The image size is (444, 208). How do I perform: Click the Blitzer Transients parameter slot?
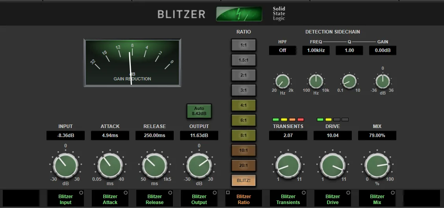pos(288,198)
